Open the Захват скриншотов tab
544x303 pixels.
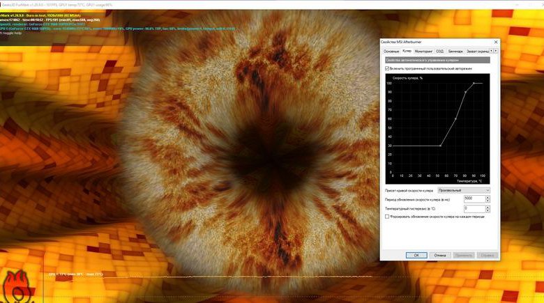click(x=477, y=52)
